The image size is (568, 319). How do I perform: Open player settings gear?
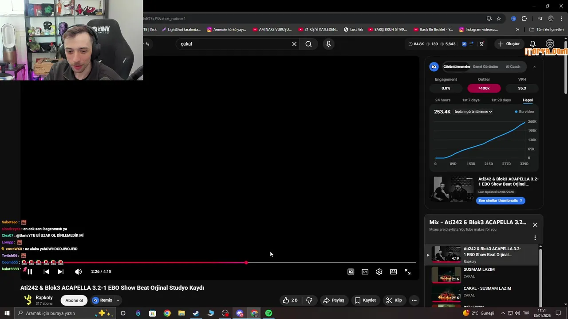click(379, 272)
